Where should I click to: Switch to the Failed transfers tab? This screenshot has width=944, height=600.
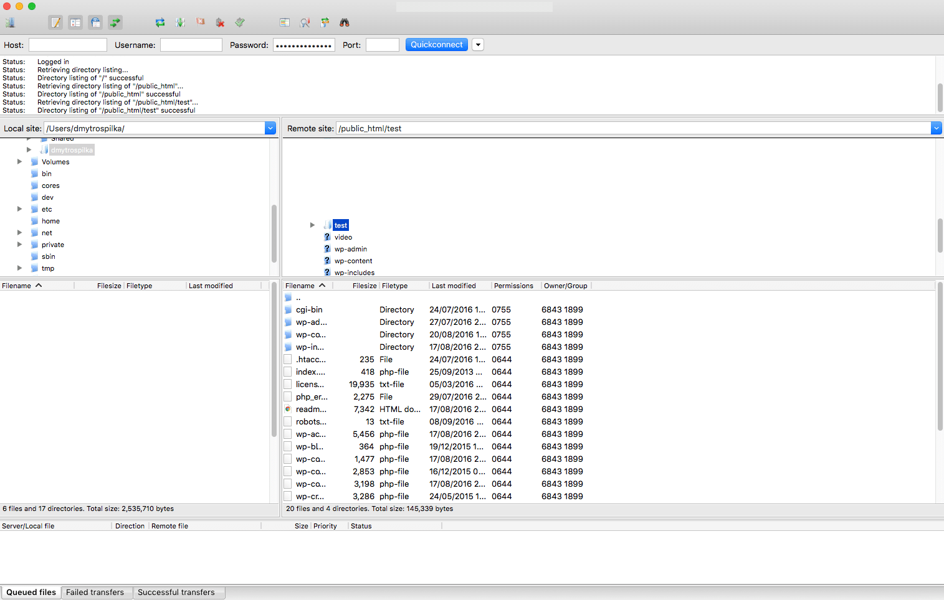[x=95, y=593]
